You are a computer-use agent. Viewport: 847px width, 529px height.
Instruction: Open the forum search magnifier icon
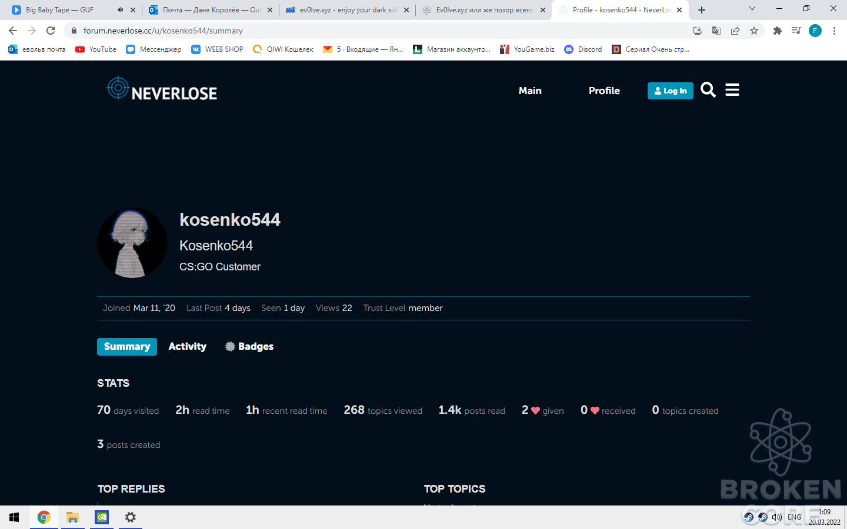pyautogui.click(x=708, y=90)
